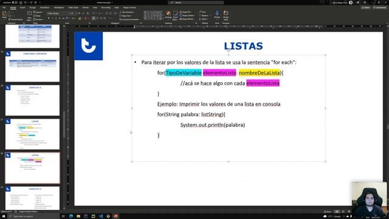Click Clear All Formatting icon

88,13
